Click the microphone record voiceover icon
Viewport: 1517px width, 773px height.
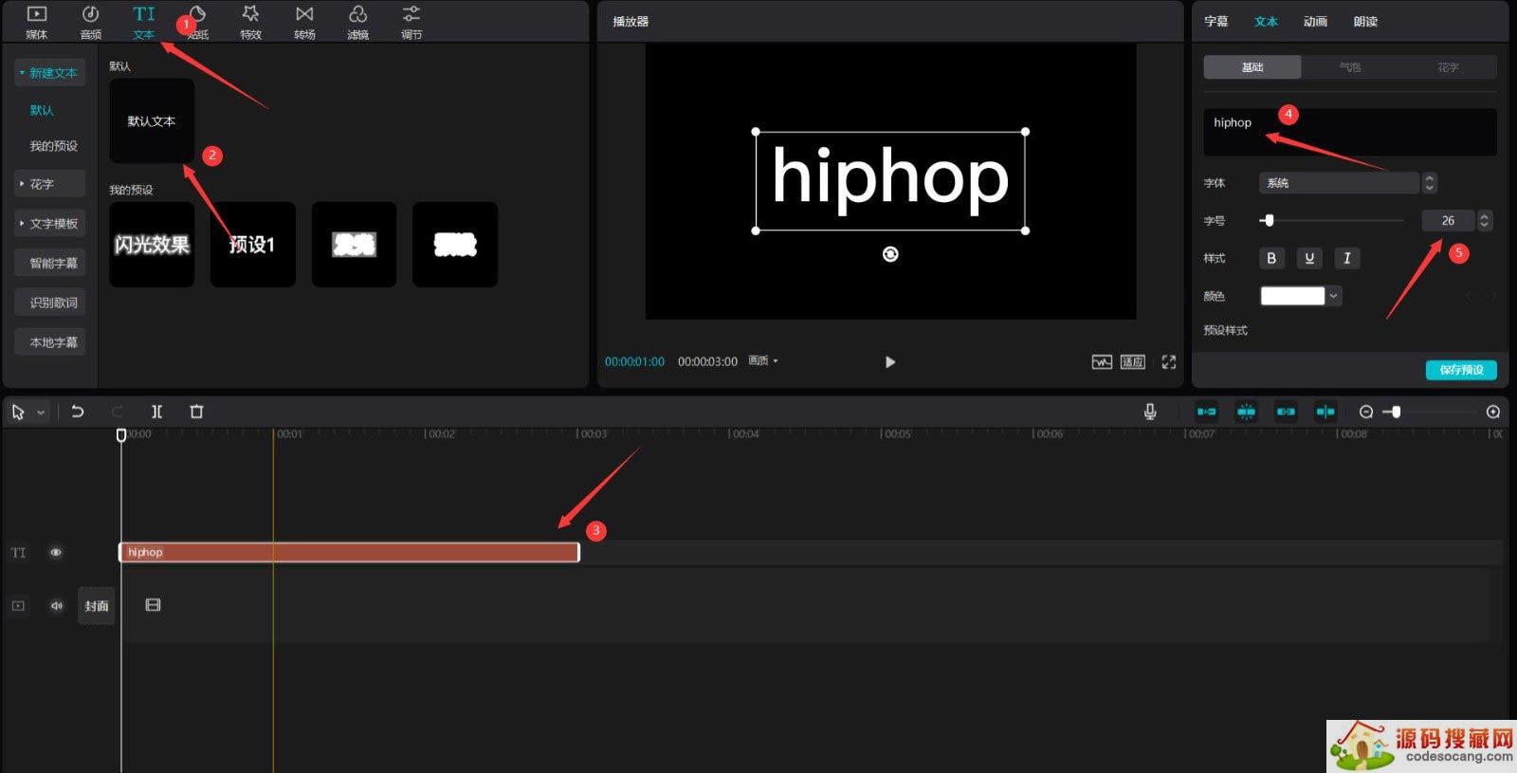(1149, 412)
